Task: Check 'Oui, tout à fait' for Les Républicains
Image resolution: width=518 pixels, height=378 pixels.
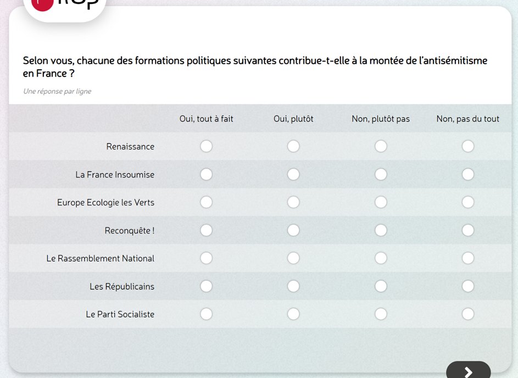Action: click(x=206, y=286)
